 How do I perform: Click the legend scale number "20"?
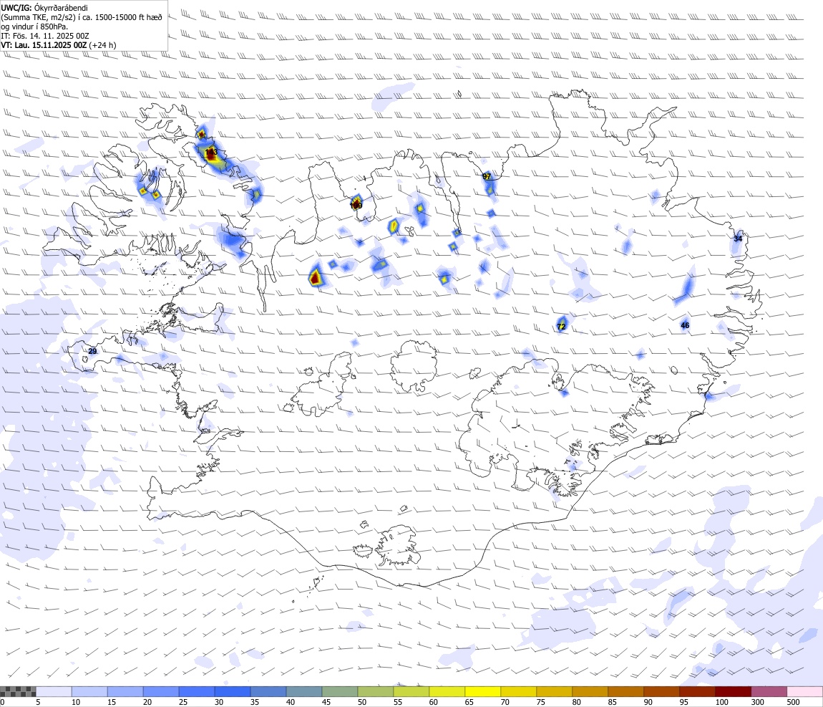tap(147, 702)
